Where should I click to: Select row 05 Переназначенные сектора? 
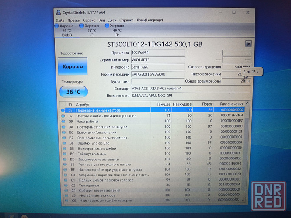(152, 110)
